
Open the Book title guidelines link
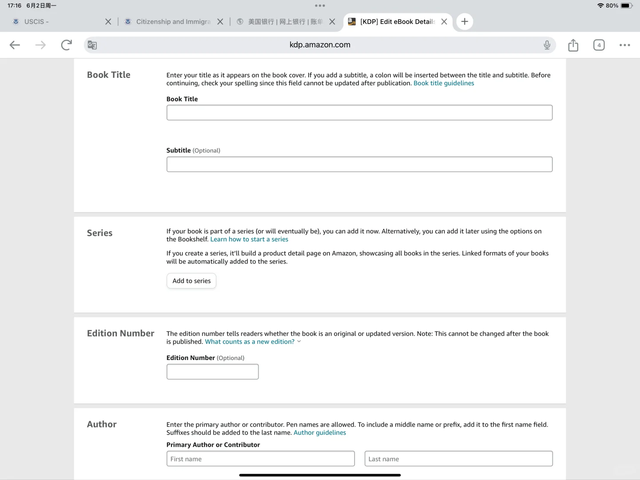pyautogui.click(x=444, y=83)
